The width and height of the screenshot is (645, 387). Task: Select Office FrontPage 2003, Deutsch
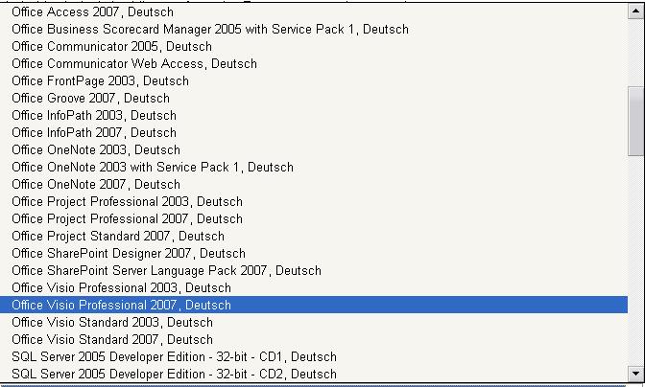point(314,80)
